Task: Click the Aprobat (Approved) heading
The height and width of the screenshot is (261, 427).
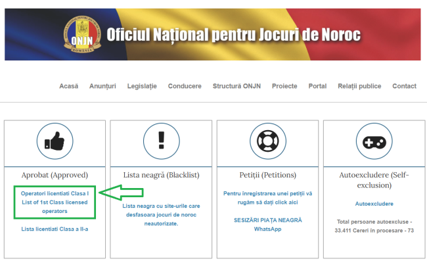Action: tap(55, 175)
